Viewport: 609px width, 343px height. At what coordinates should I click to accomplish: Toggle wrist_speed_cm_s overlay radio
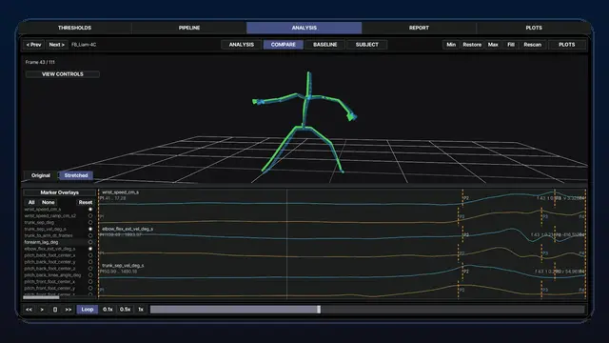90,210
